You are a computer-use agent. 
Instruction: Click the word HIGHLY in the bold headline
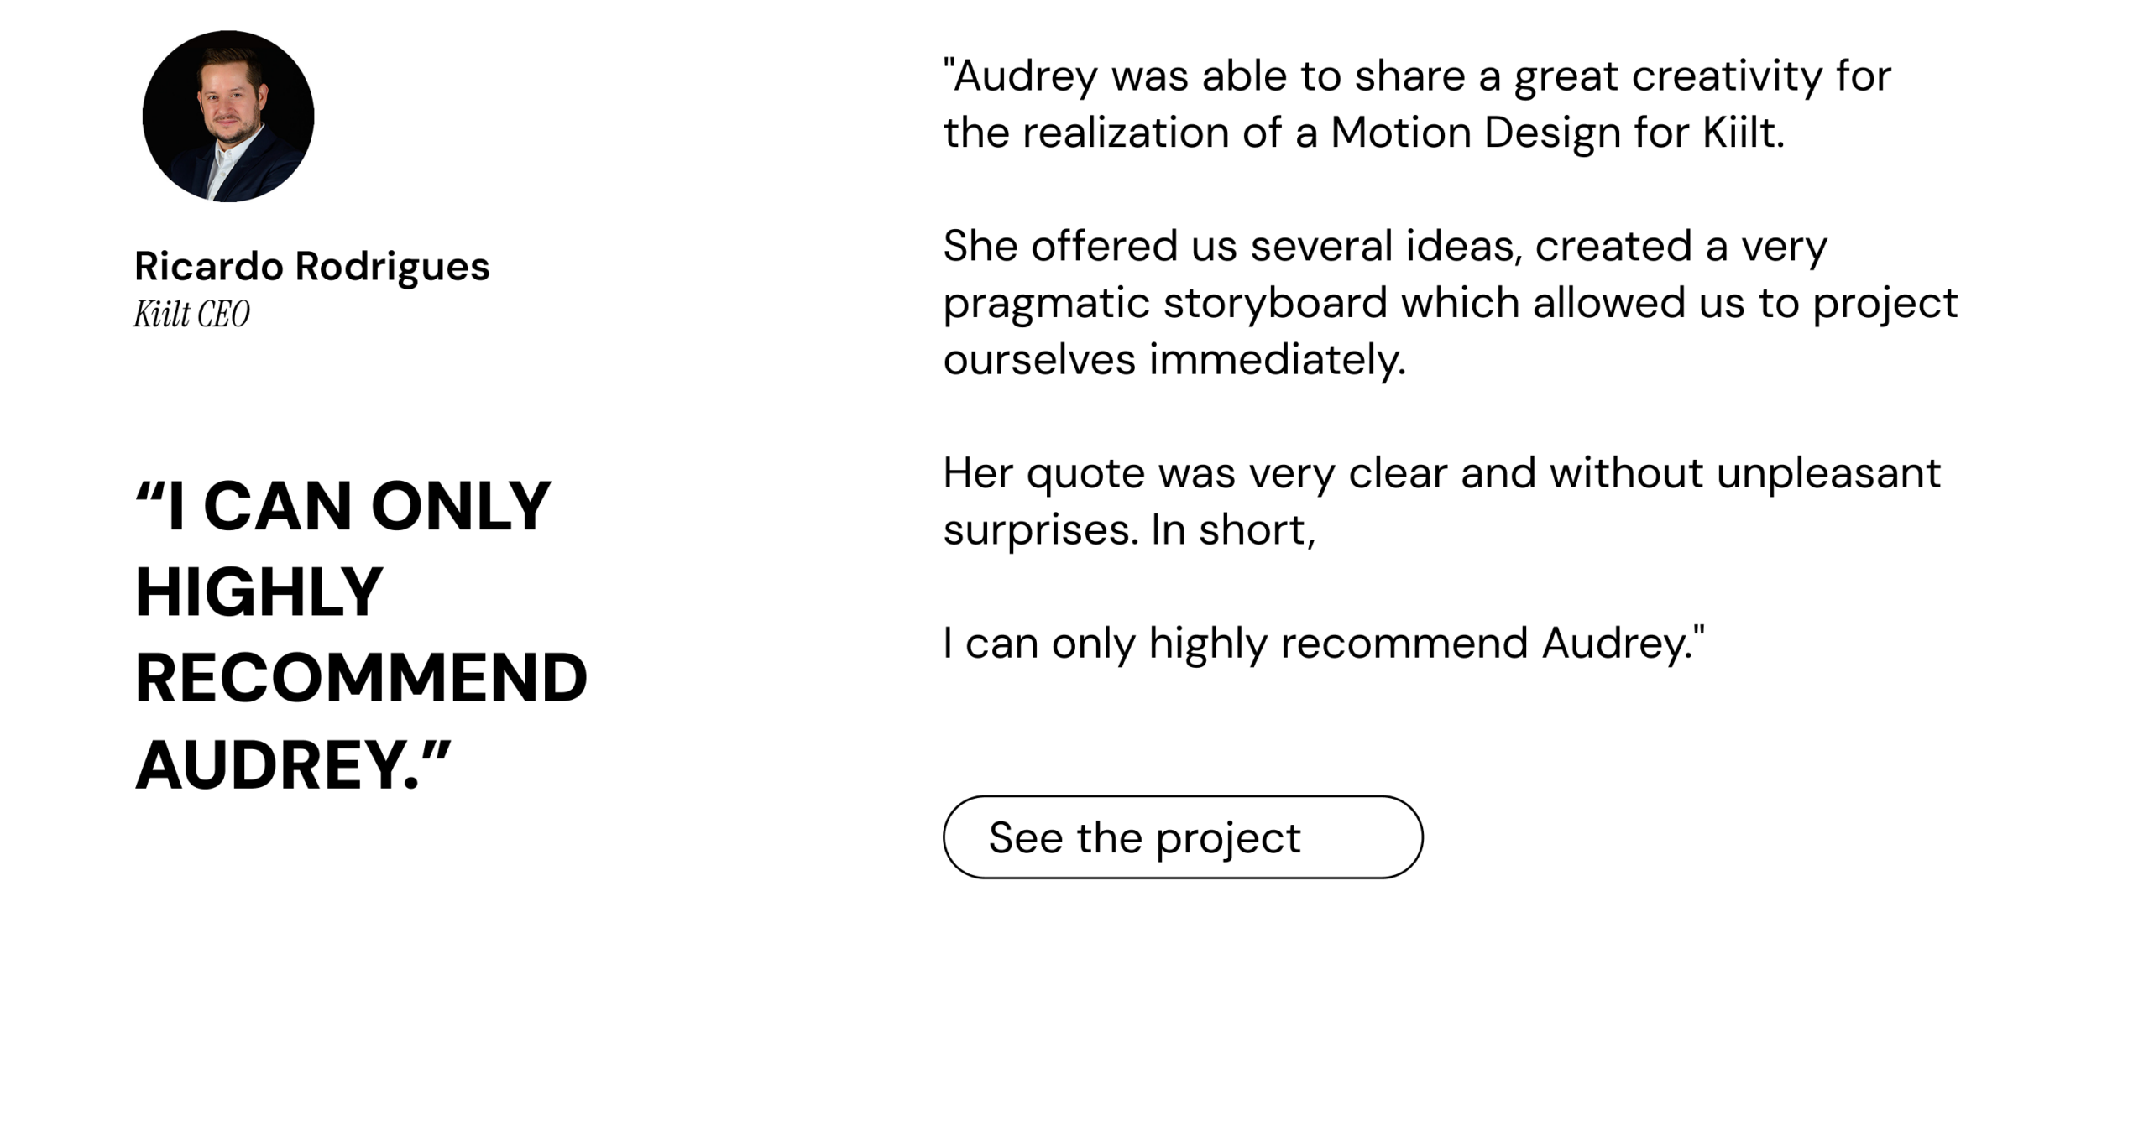pos(259,592)
